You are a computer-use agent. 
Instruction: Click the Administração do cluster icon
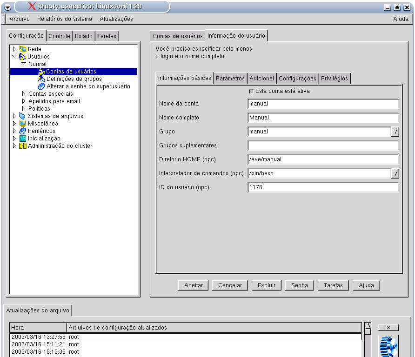23,145
